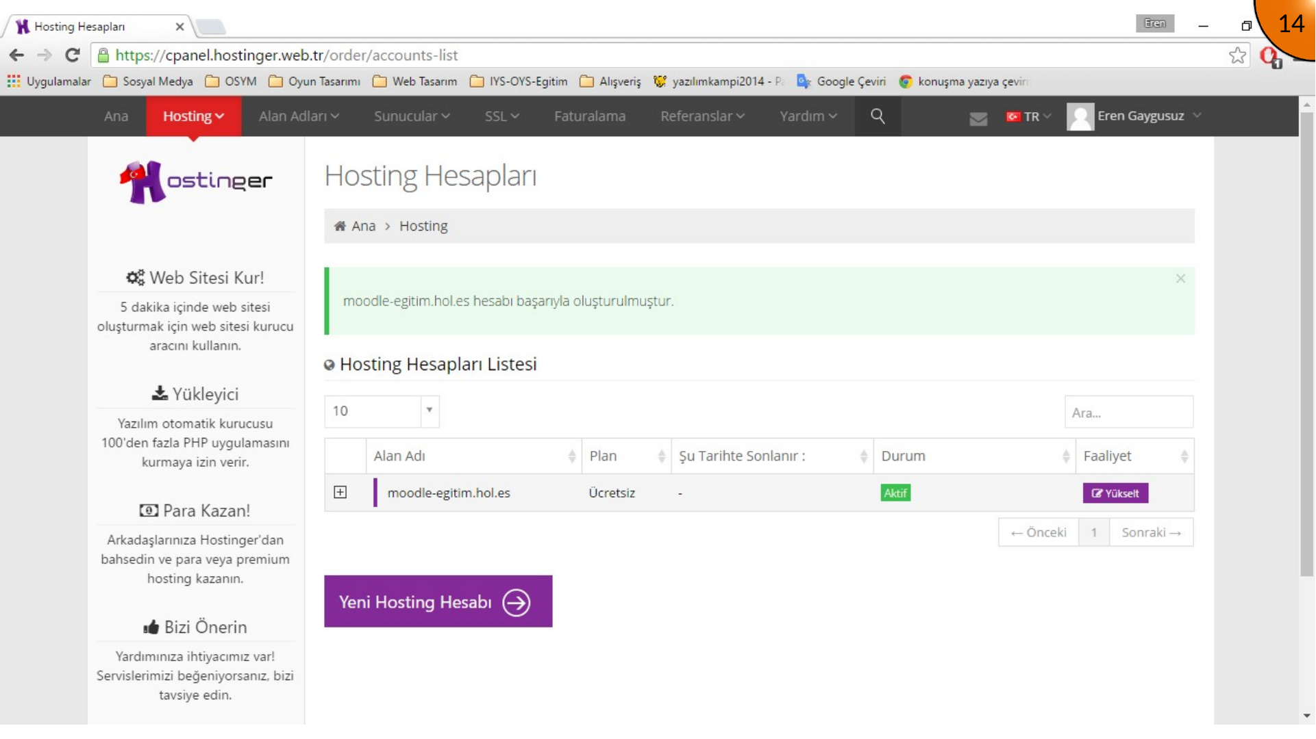1316x739 pixels.
Task: Focus the Ara... search field
Action: tap(1129, 413)
